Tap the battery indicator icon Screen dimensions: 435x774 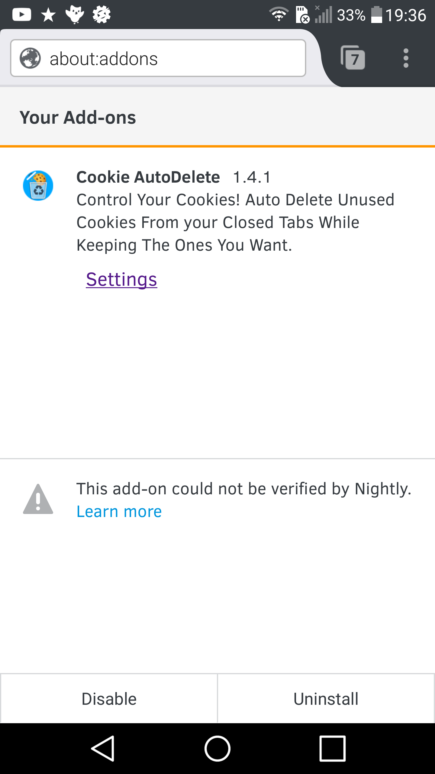[376, 15]
